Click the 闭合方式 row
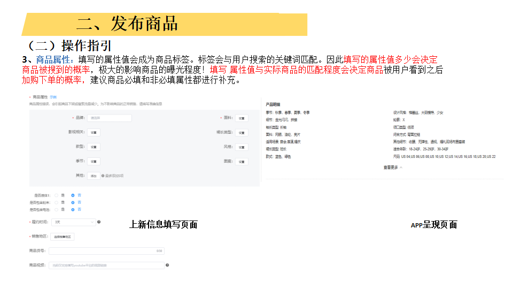The image size is (513, 289). click(406, 135)
